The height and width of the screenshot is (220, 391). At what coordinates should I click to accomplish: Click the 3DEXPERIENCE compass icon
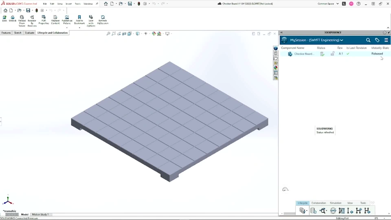284,40
